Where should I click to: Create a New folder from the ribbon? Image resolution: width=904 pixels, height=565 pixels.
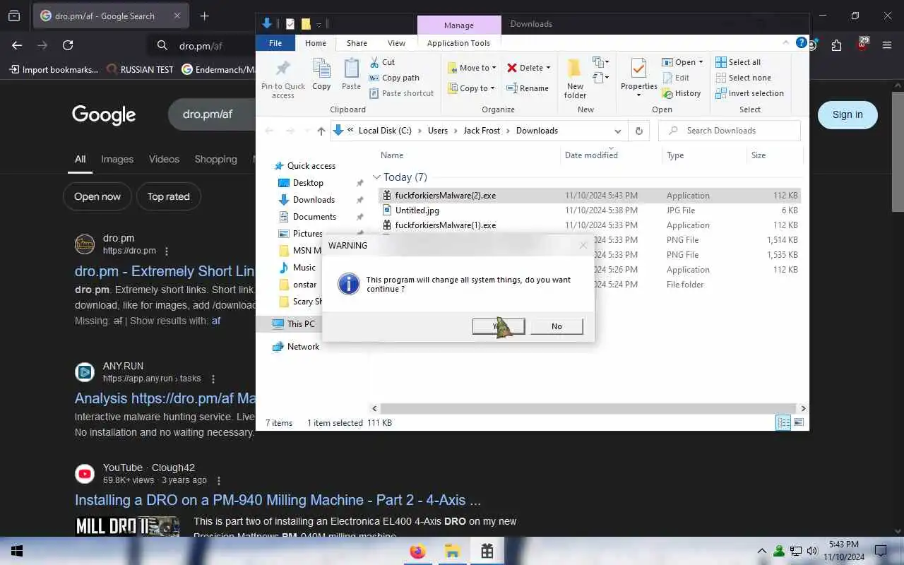click(x=575, y=78)
